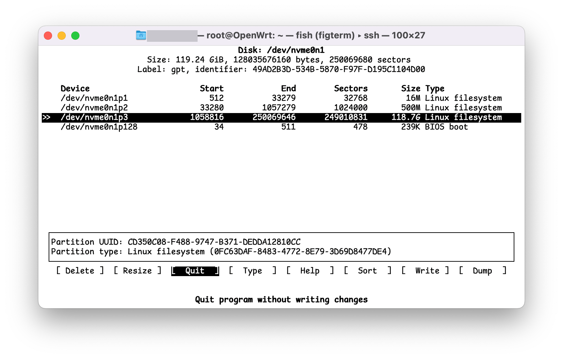Click the folder proxy icon in title bar
This screenshot has width=563, height=359.
pyautogui.click(x=140, y=35)
